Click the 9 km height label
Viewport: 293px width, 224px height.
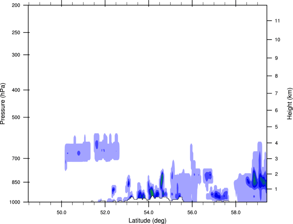point(276,58)
